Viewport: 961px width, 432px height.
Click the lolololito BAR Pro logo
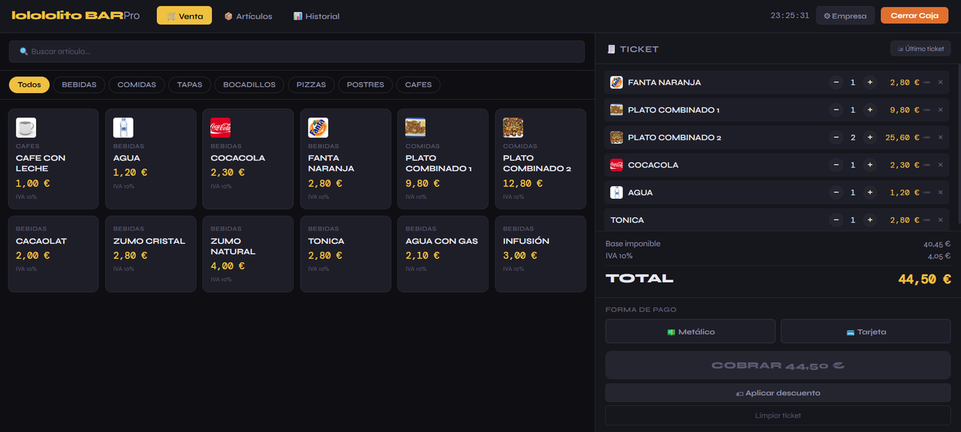(76, 16)
